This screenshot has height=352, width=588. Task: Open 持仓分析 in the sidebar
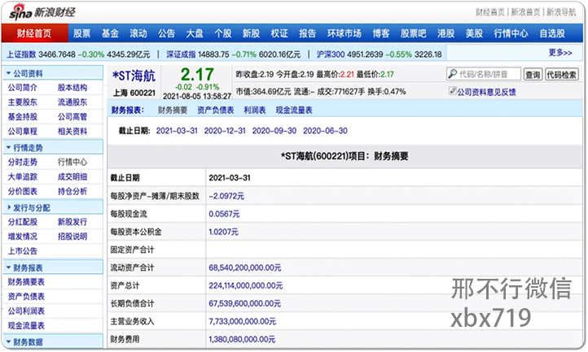72,191
